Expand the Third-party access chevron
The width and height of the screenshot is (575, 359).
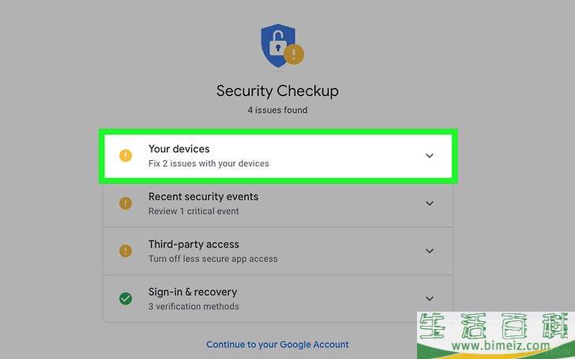tap(430, 251)
